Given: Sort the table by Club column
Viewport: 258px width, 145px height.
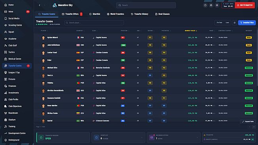Looking at the screenshot, I should [x=95, y=31].
